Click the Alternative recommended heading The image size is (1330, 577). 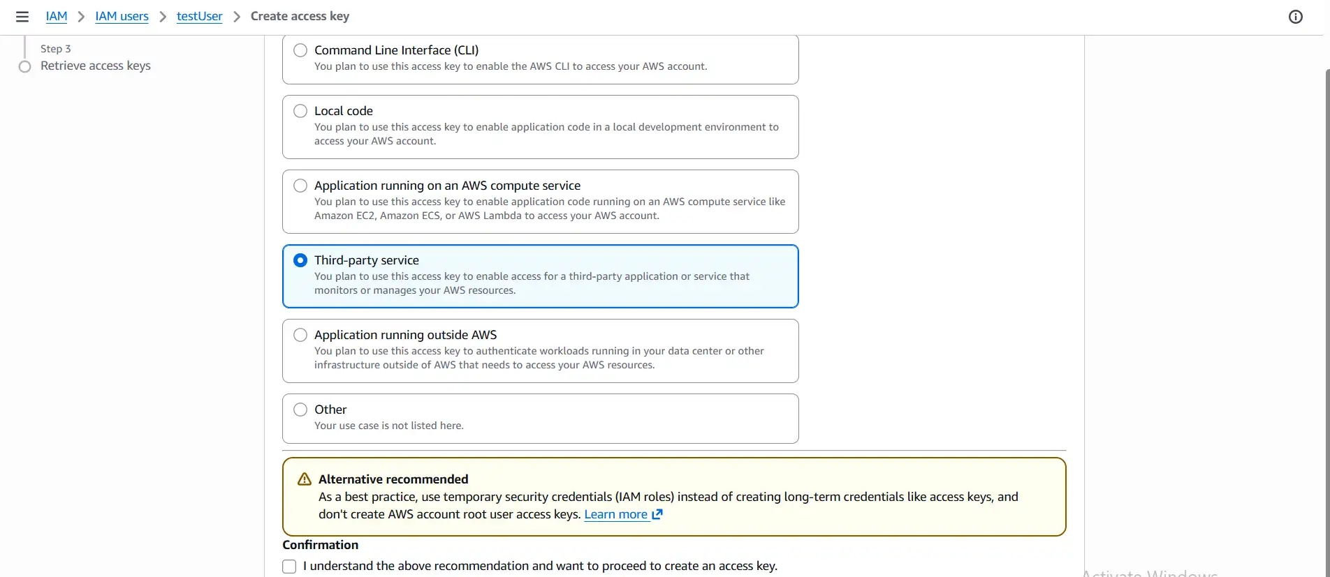pyautogui.click(x=393, y=479)
